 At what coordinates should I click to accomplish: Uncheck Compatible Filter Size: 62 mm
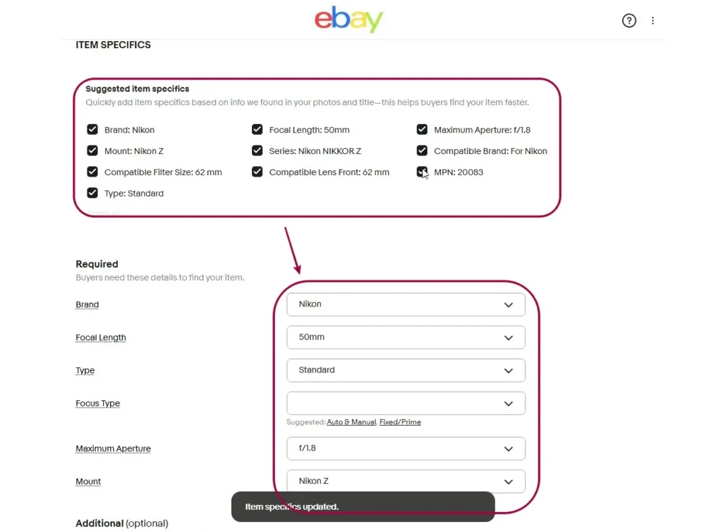click(x=92, y=172)
